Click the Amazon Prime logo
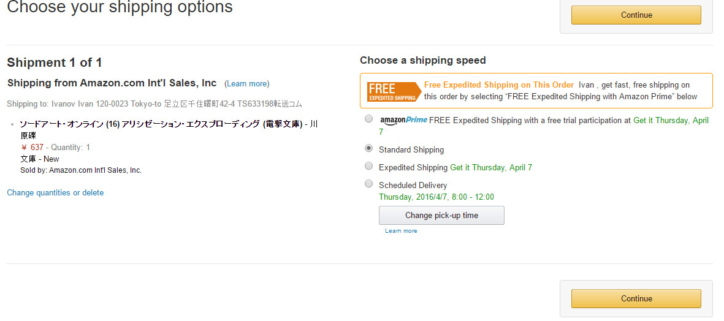Image resolution: width=724 pixels, height=321 pixels. click(403, 120)
